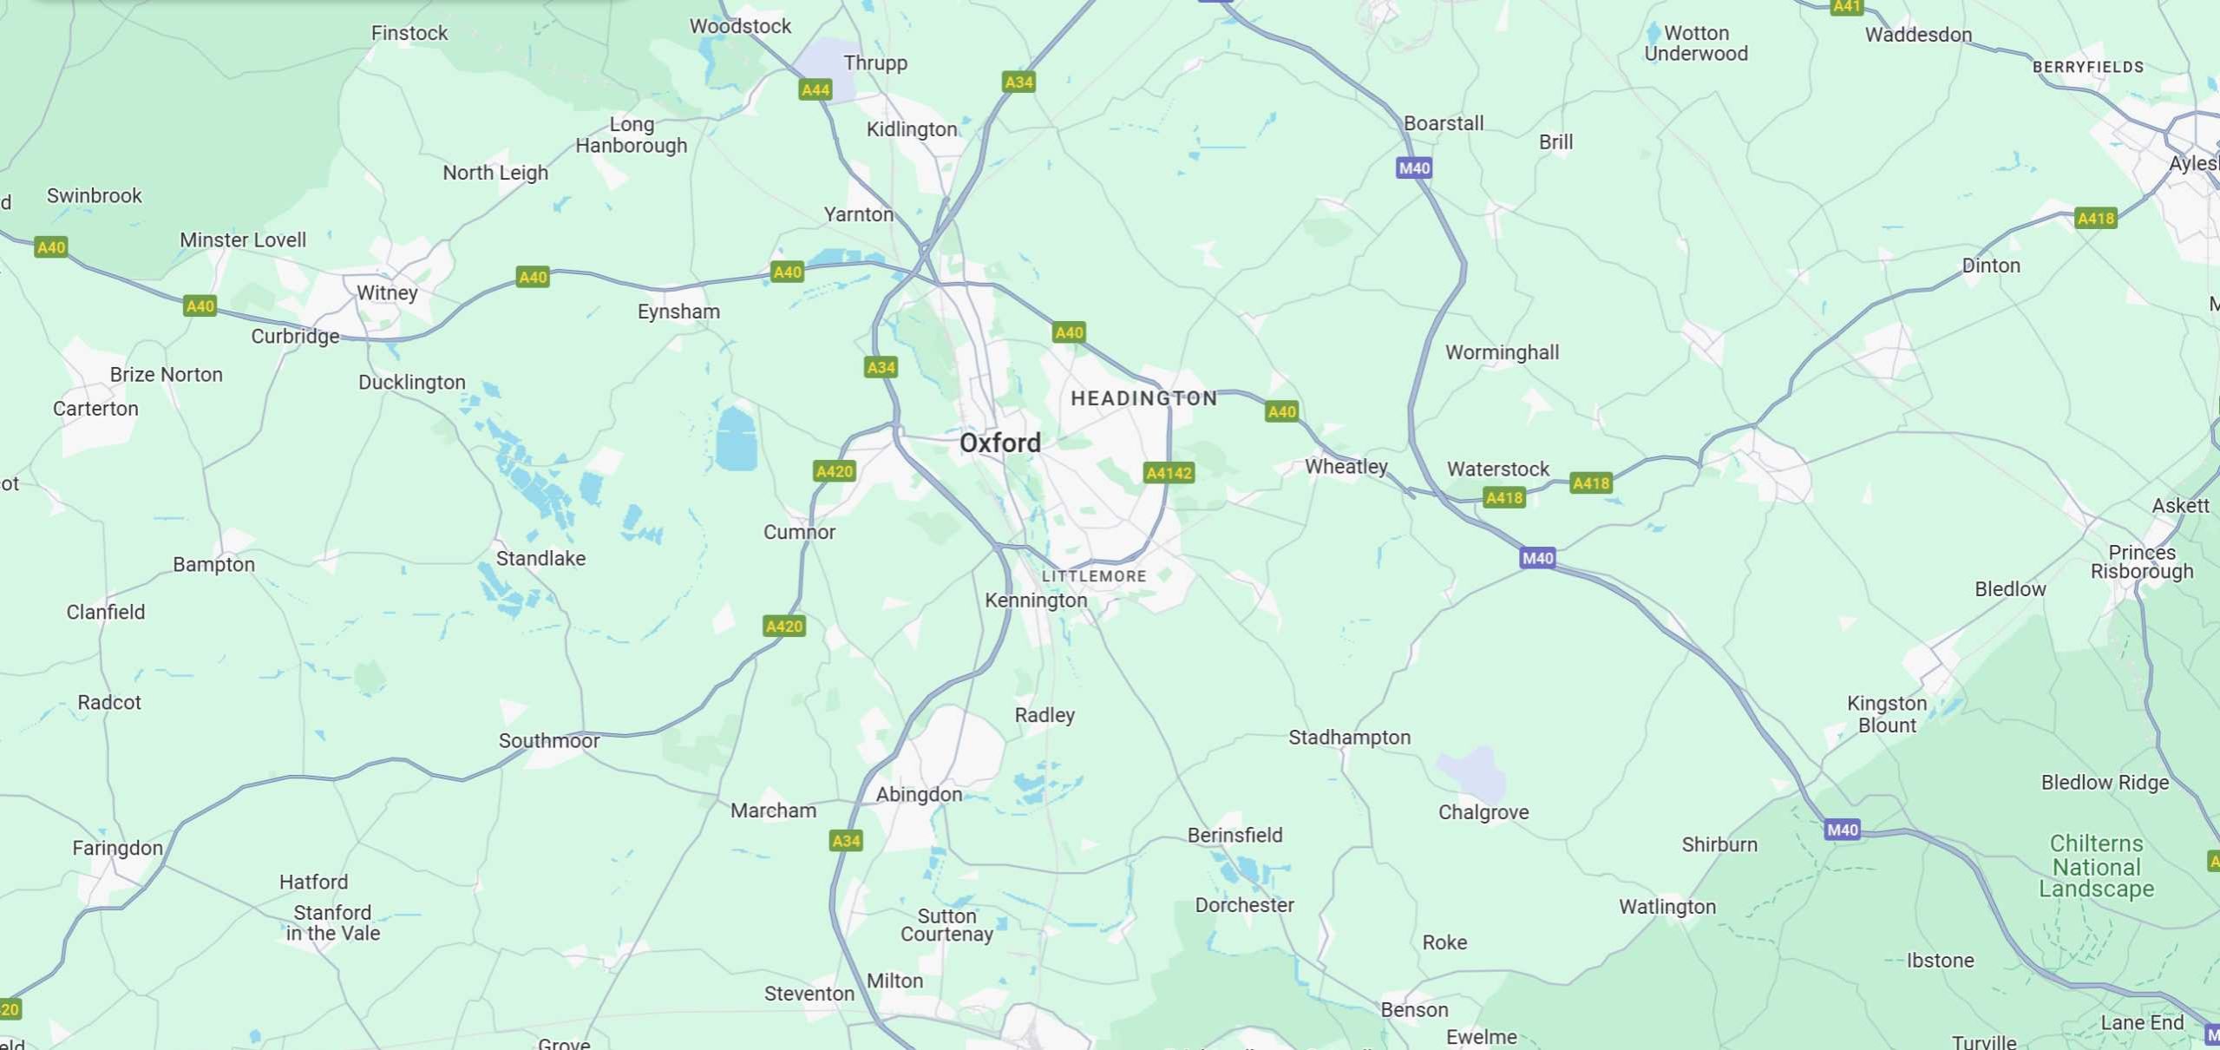
Task: Click the large blue reservoir west of Oxford
Action: [x=737, y=439]
